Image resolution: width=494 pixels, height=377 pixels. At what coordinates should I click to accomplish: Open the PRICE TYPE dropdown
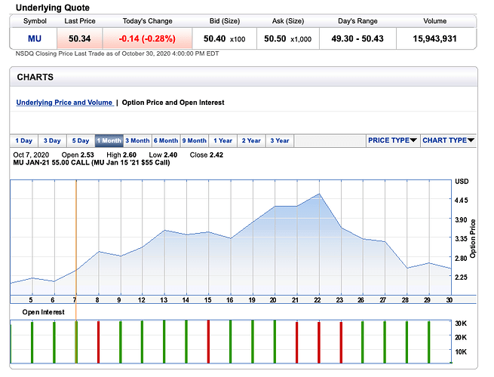point(392,140)
